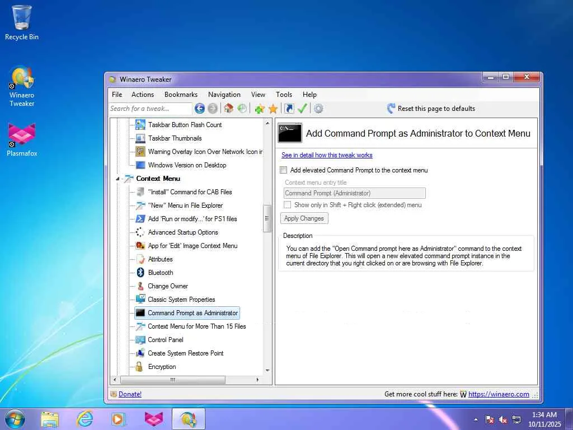Open settings via the gear toolbar icon

click(x=318, y=109)
